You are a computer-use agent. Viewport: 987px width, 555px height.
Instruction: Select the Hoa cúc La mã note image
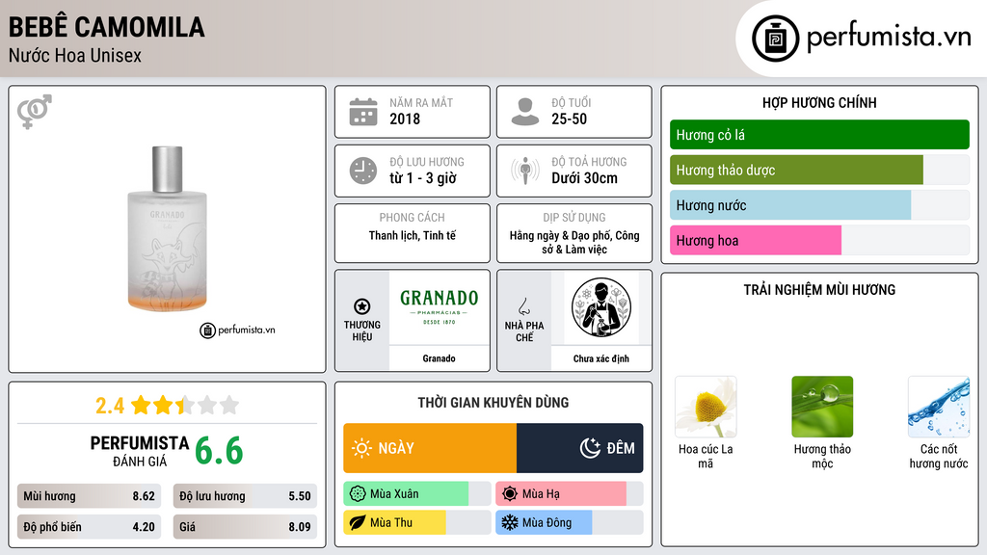tap(706, 408)
